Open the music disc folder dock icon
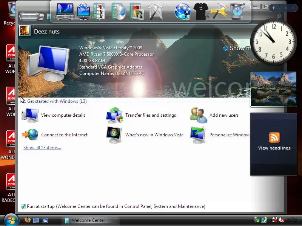The height and width of the screenshot is (226, 302). [118, 12]
